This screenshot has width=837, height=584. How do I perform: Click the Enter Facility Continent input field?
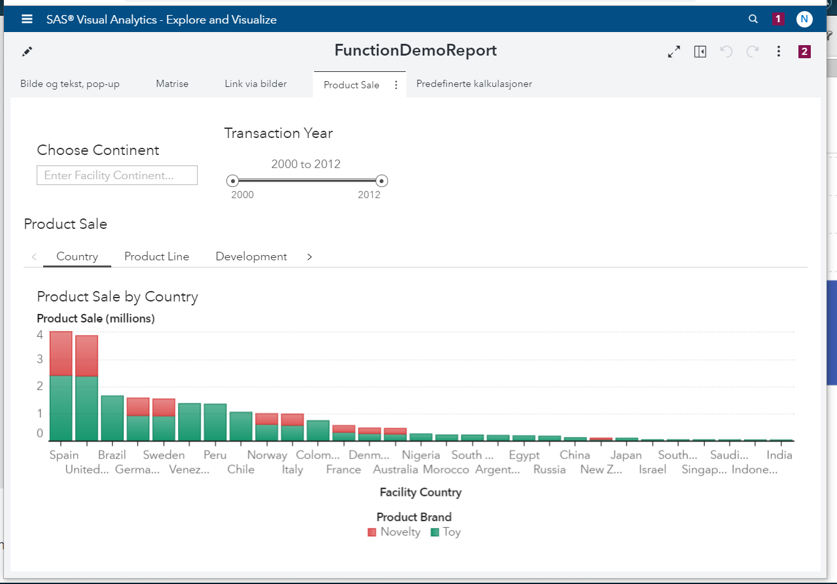(x=116, y=175)
